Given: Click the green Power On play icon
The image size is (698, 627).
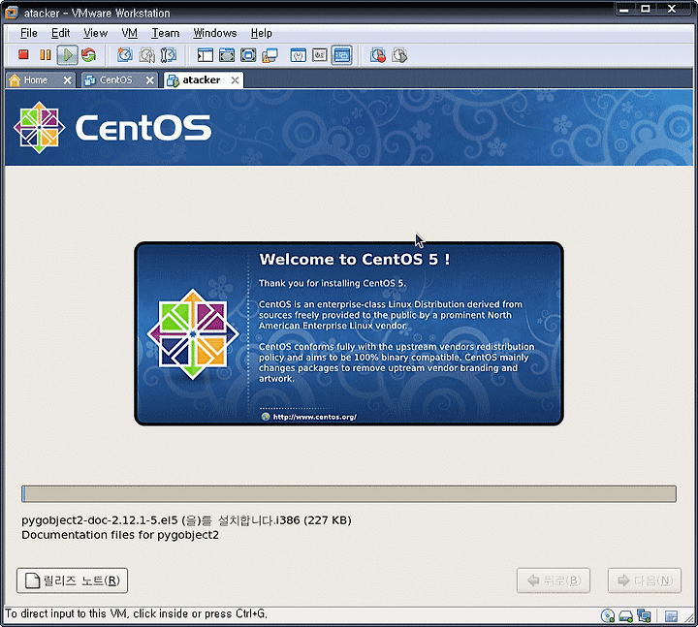Looking at the screenshot, I should 67,55.
